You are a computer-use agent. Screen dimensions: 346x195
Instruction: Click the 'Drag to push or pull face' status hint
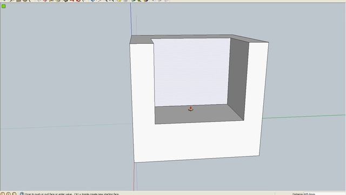click(72, 194)
